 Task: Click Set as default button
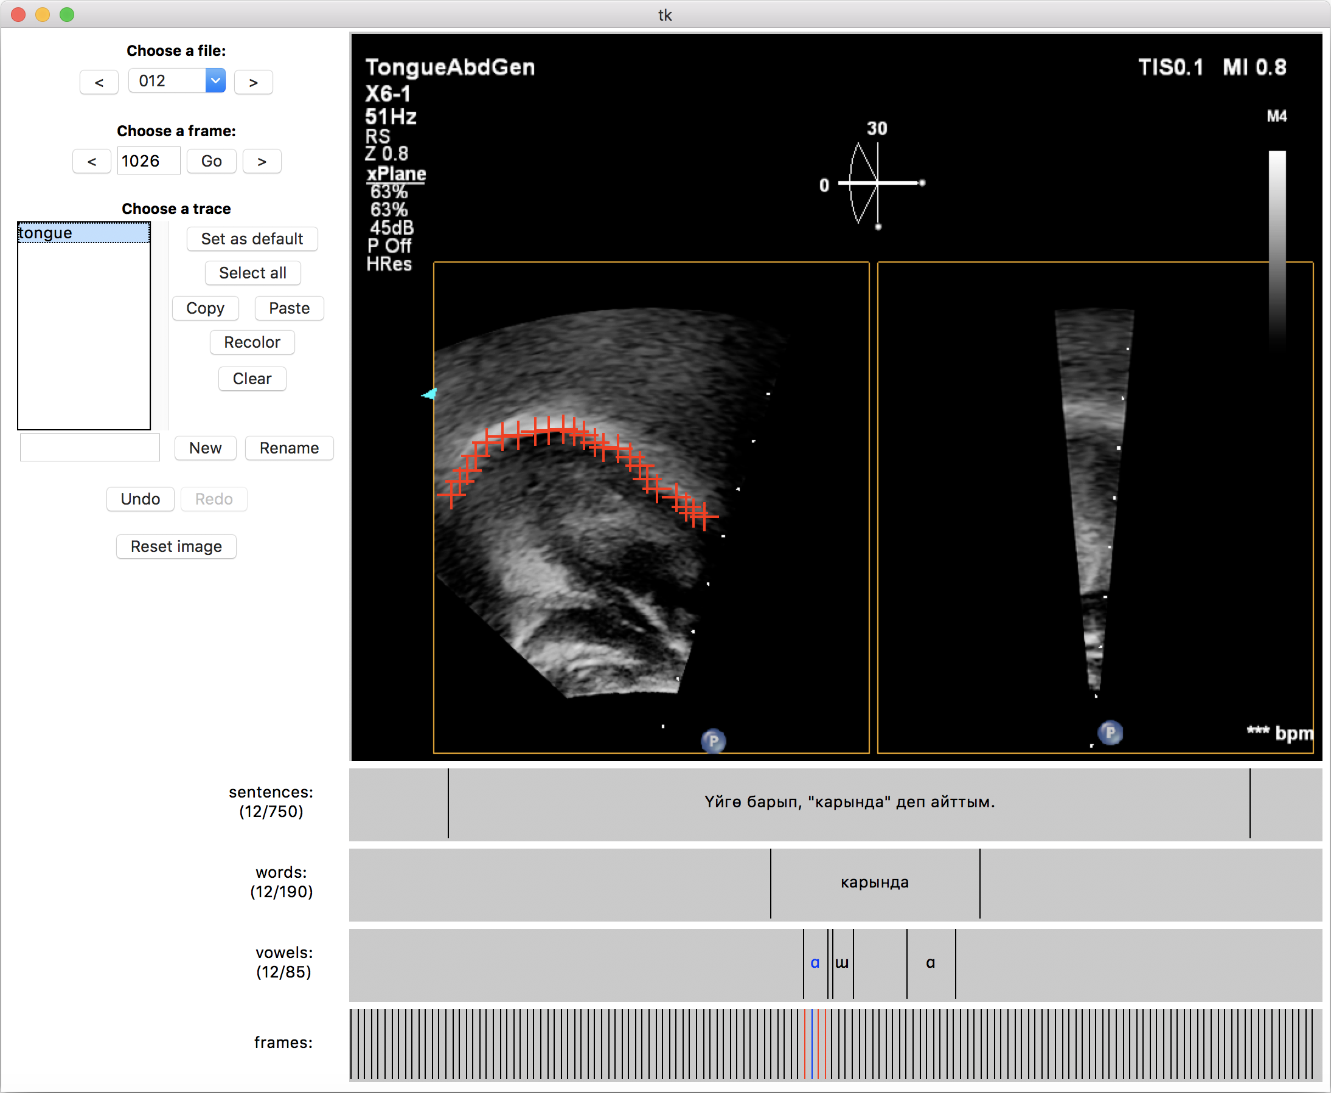pyautogui.click(x=252, y=240)
